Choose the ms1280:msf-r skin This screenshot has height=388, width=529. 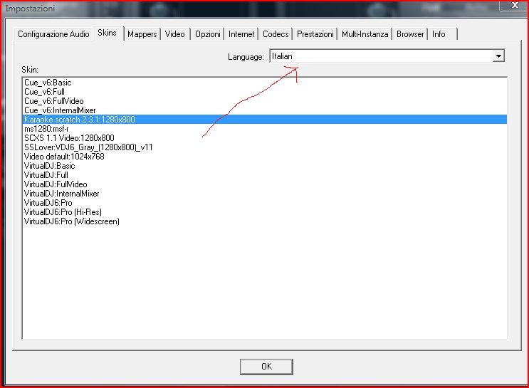tap(265, 129)
